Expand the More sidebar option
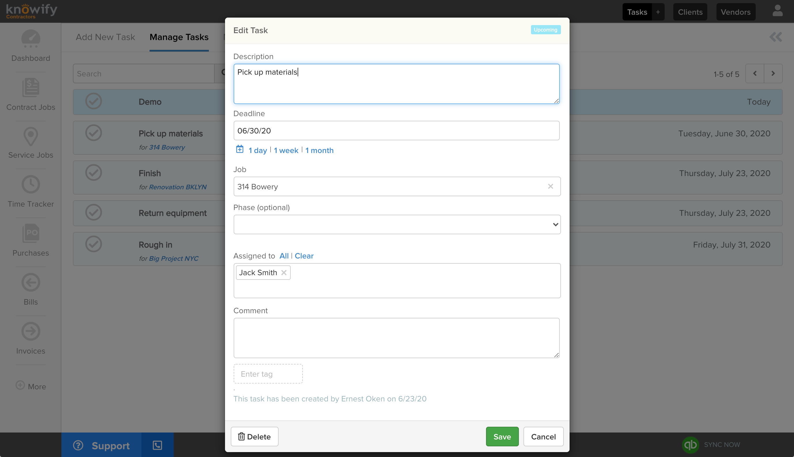Image resolution: width=794 pixels, height=457 pixels. 31,386
